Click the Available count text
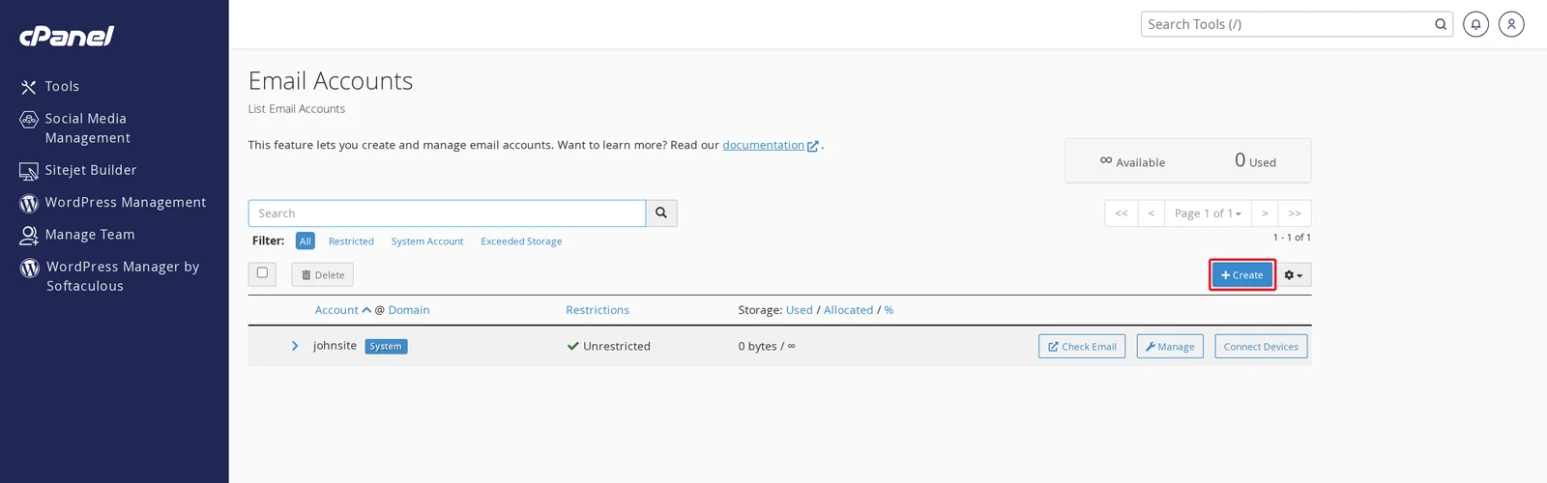The image size is (1547, 483). click(x=1132, y=162)
